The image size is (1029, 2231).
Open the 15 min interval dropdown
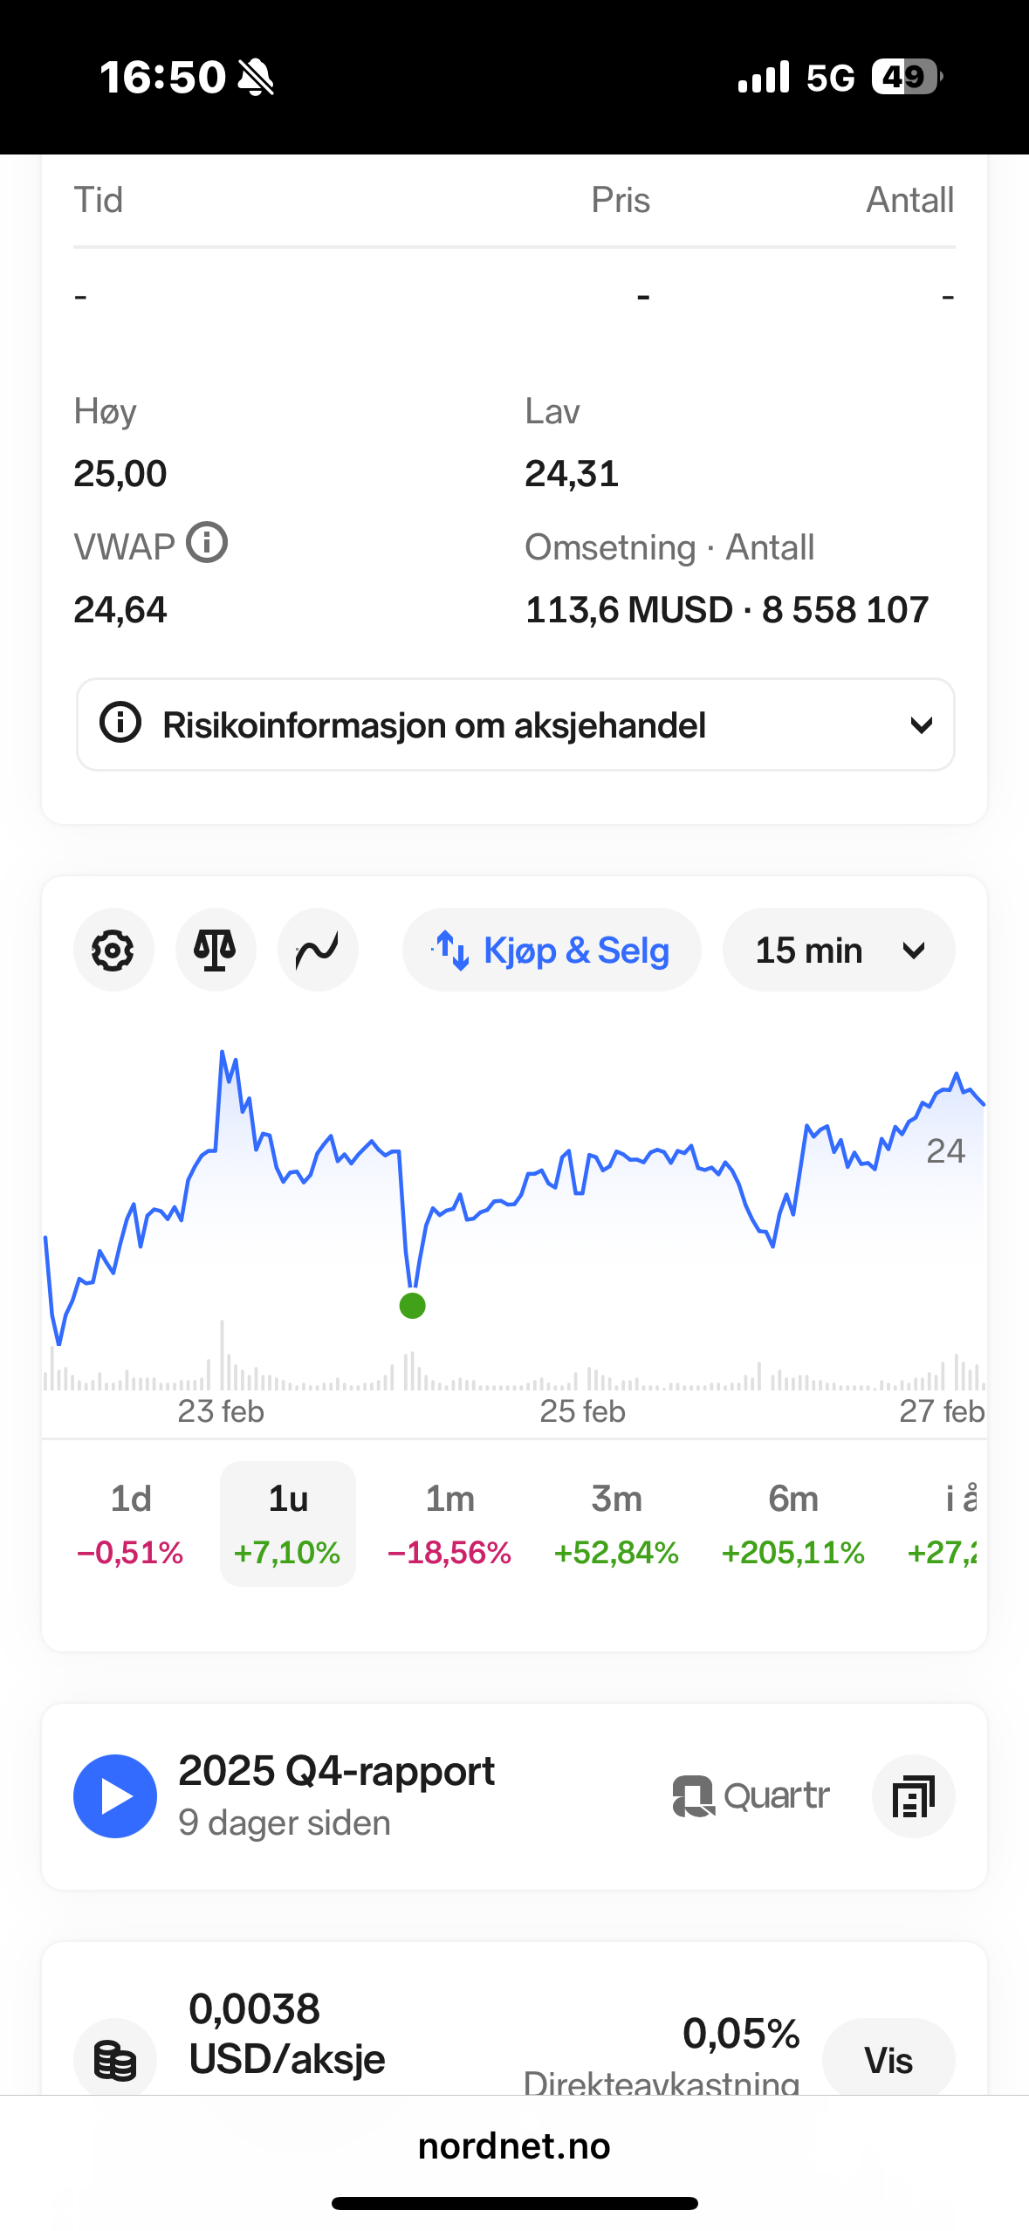(x=838, y=950)
